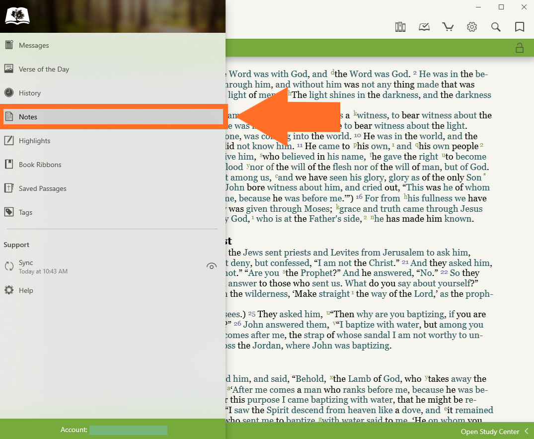
Task: Select Highlights from the side menu
Action: [x=34, y=141]
